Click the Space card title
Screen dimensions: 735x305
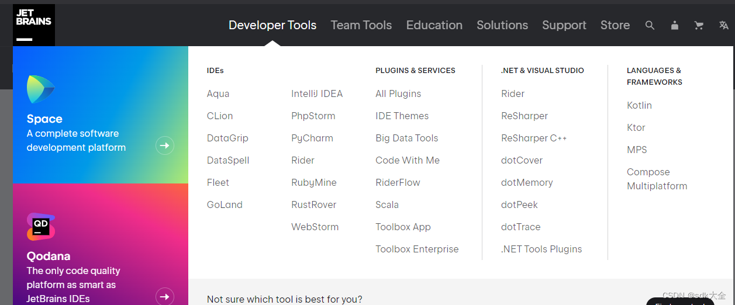click(x=44, y=119)
